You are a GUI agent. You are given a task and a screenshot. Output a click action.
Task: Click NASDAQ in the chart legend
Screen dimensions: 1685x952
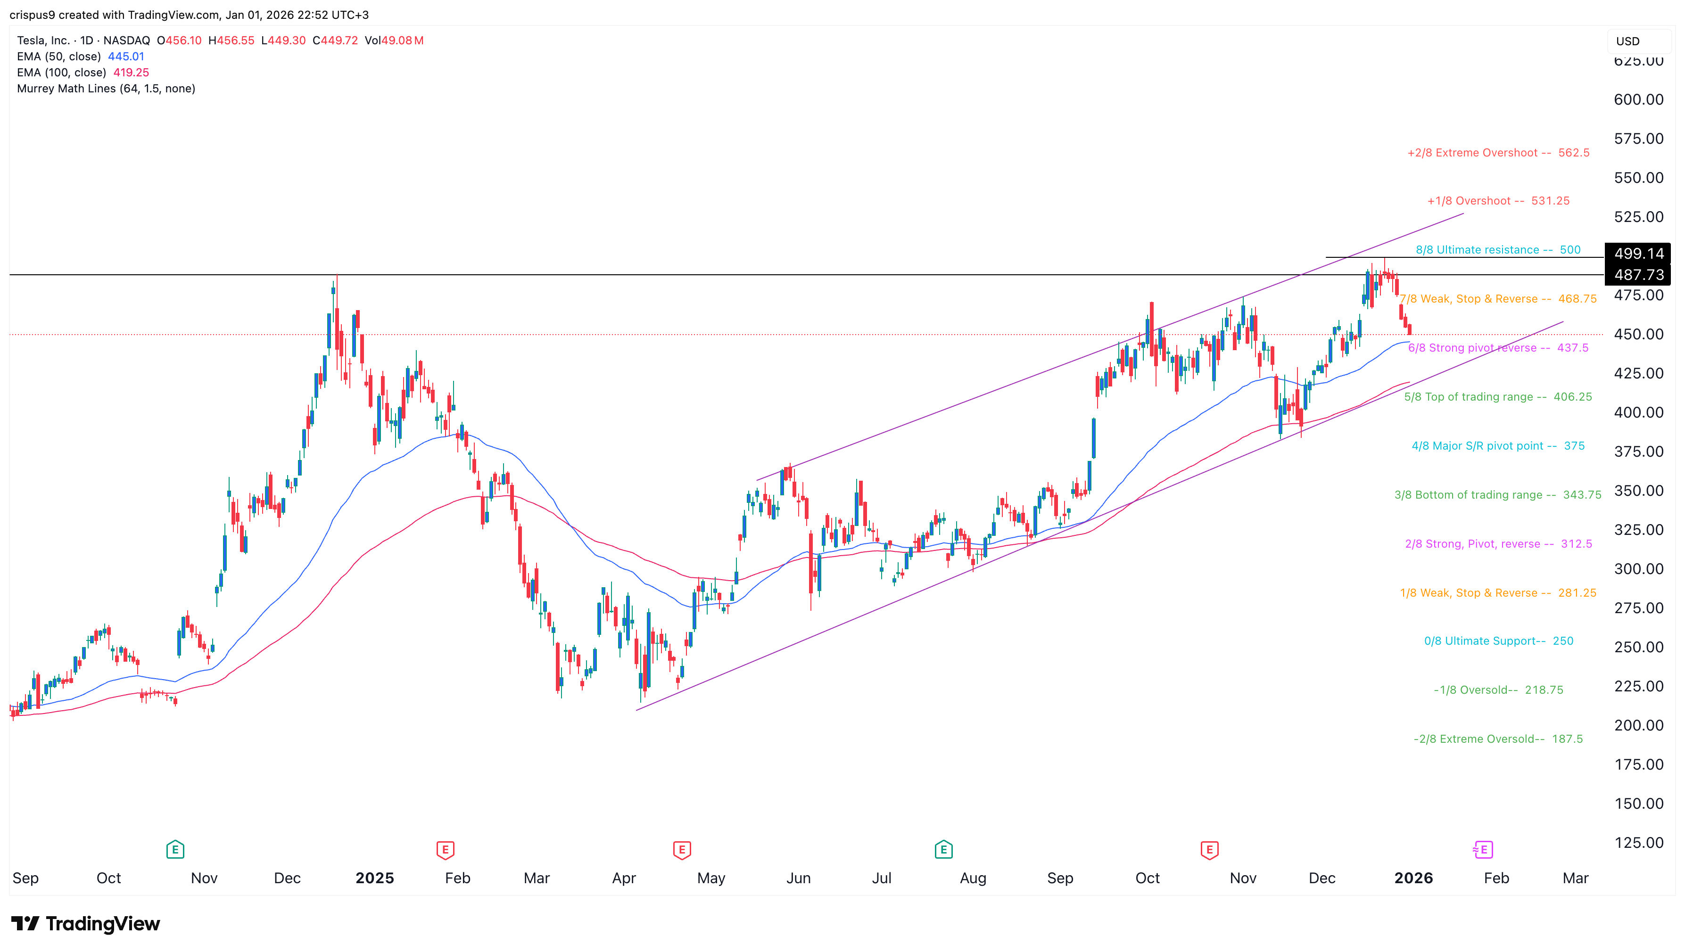click(x=126, y=40)
